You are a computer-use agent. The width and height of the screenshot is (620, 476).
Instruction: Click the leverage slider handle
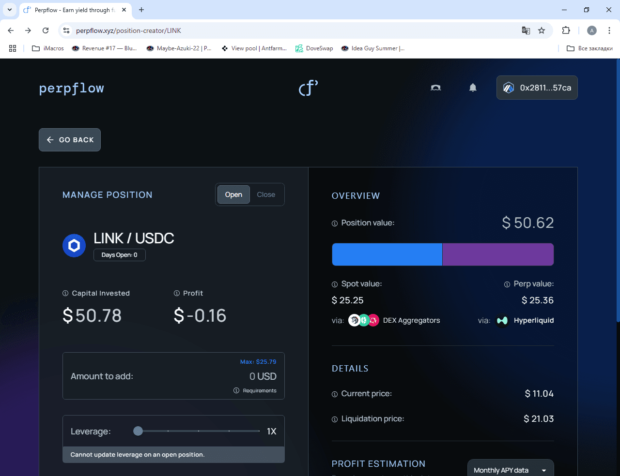138,431
